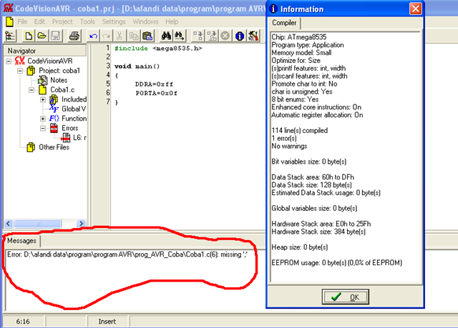458x328 pixels.
Task: Collapse the Coba1.c tree node
Action: click(x=31, y=90)
